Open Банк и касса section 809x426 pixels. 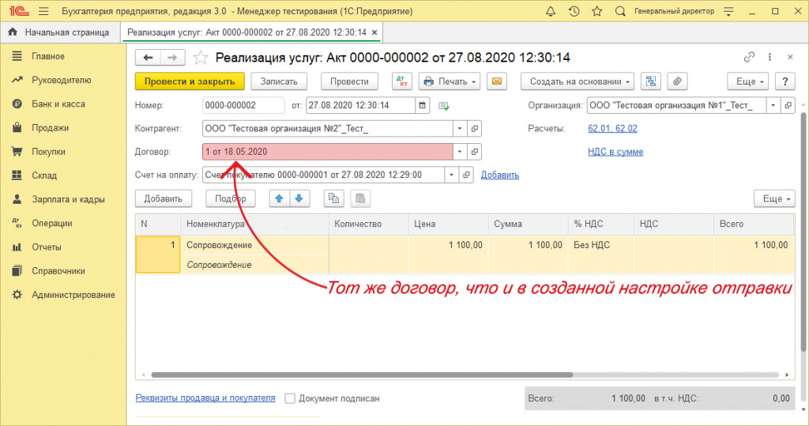(58, 104)
